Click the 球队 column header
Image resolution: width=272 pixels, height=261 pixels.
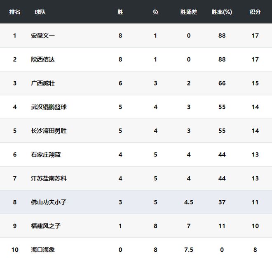click(40, 12)
